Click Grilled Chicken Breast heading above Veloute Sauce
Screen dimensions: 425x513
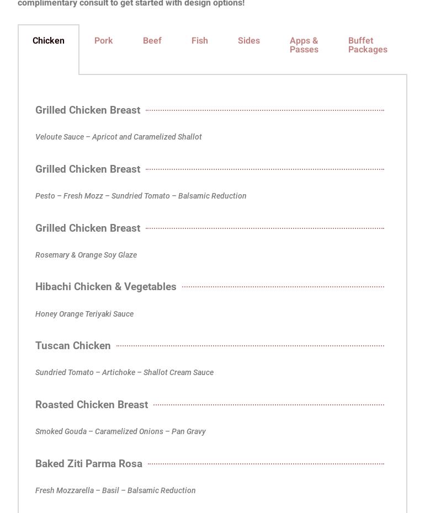(x=88, y=110)
